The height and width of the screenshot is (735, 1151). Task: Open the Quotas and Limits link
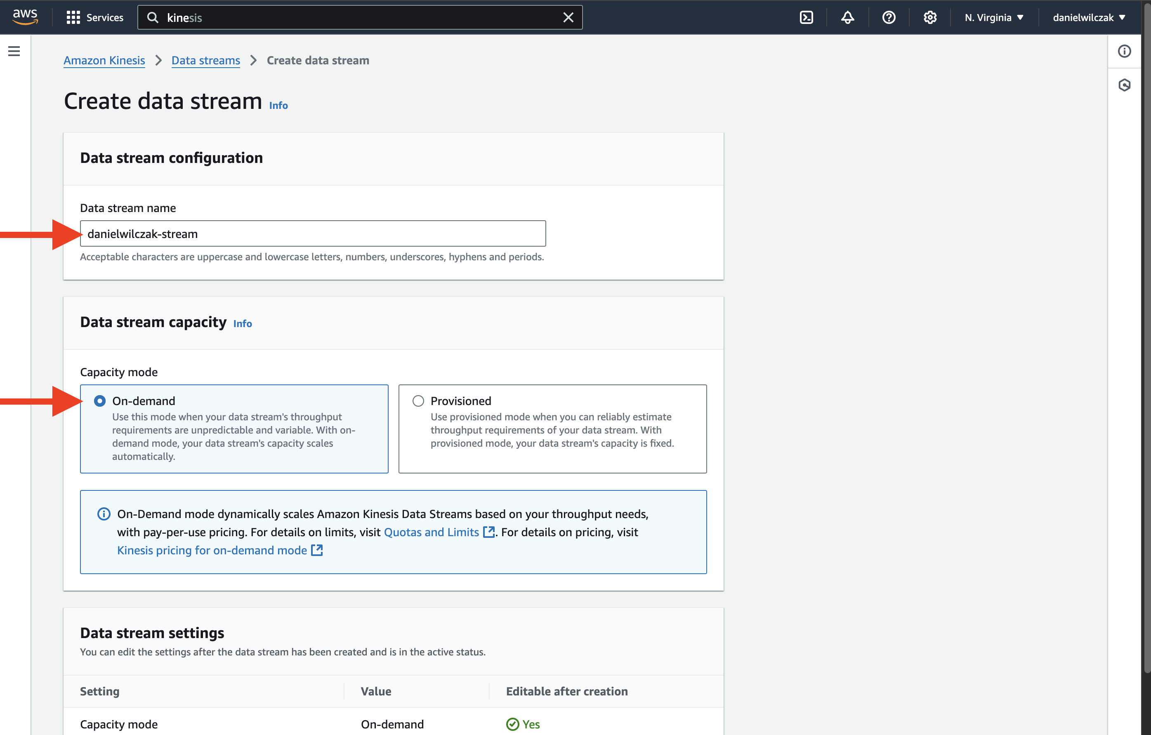439,532
